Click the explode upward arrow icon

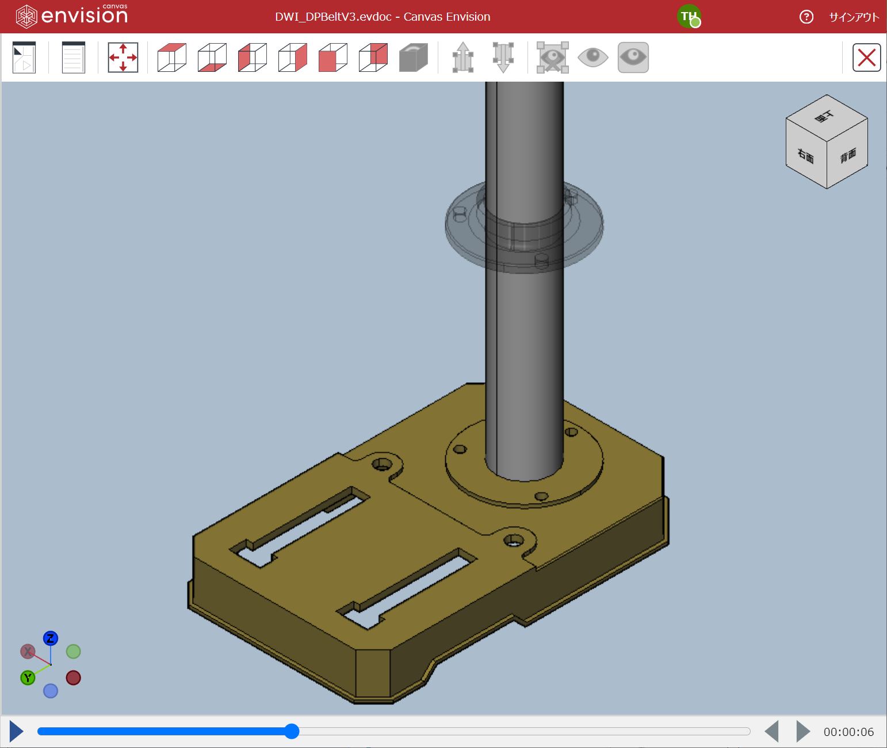point(463,57)
